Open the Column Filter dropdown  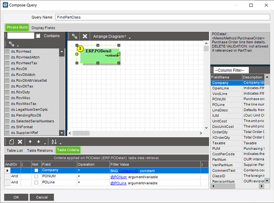tap(231, 70)
